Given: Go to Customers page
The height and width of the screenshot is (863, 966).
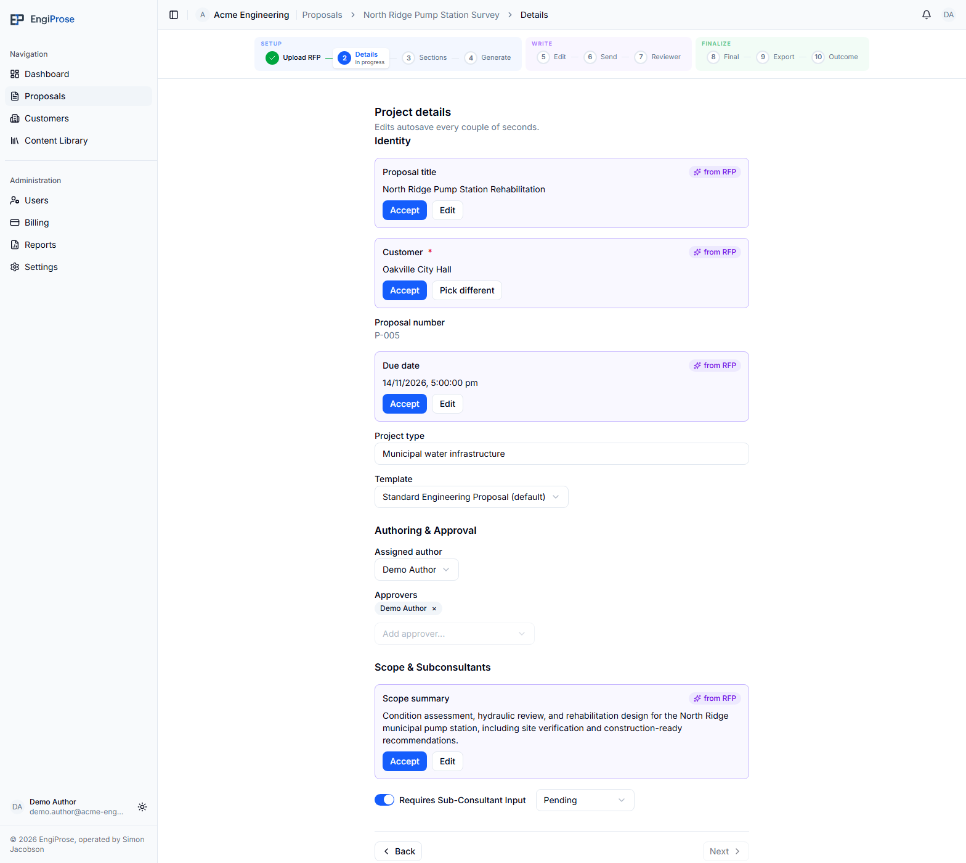Looking at the screenshot, I should pyautogui.click(x=78, y=118).
